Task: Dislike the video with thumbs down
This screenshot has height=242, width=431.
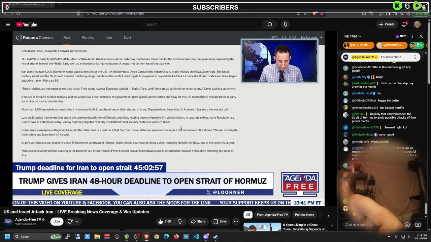Action: [x=180, y=221]
